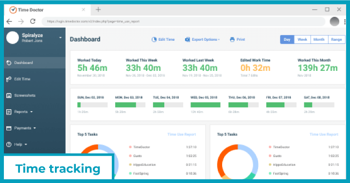Expand the Reports menu arrow
The height and width of the screenshot is (183, 350).
coord(31,112)
